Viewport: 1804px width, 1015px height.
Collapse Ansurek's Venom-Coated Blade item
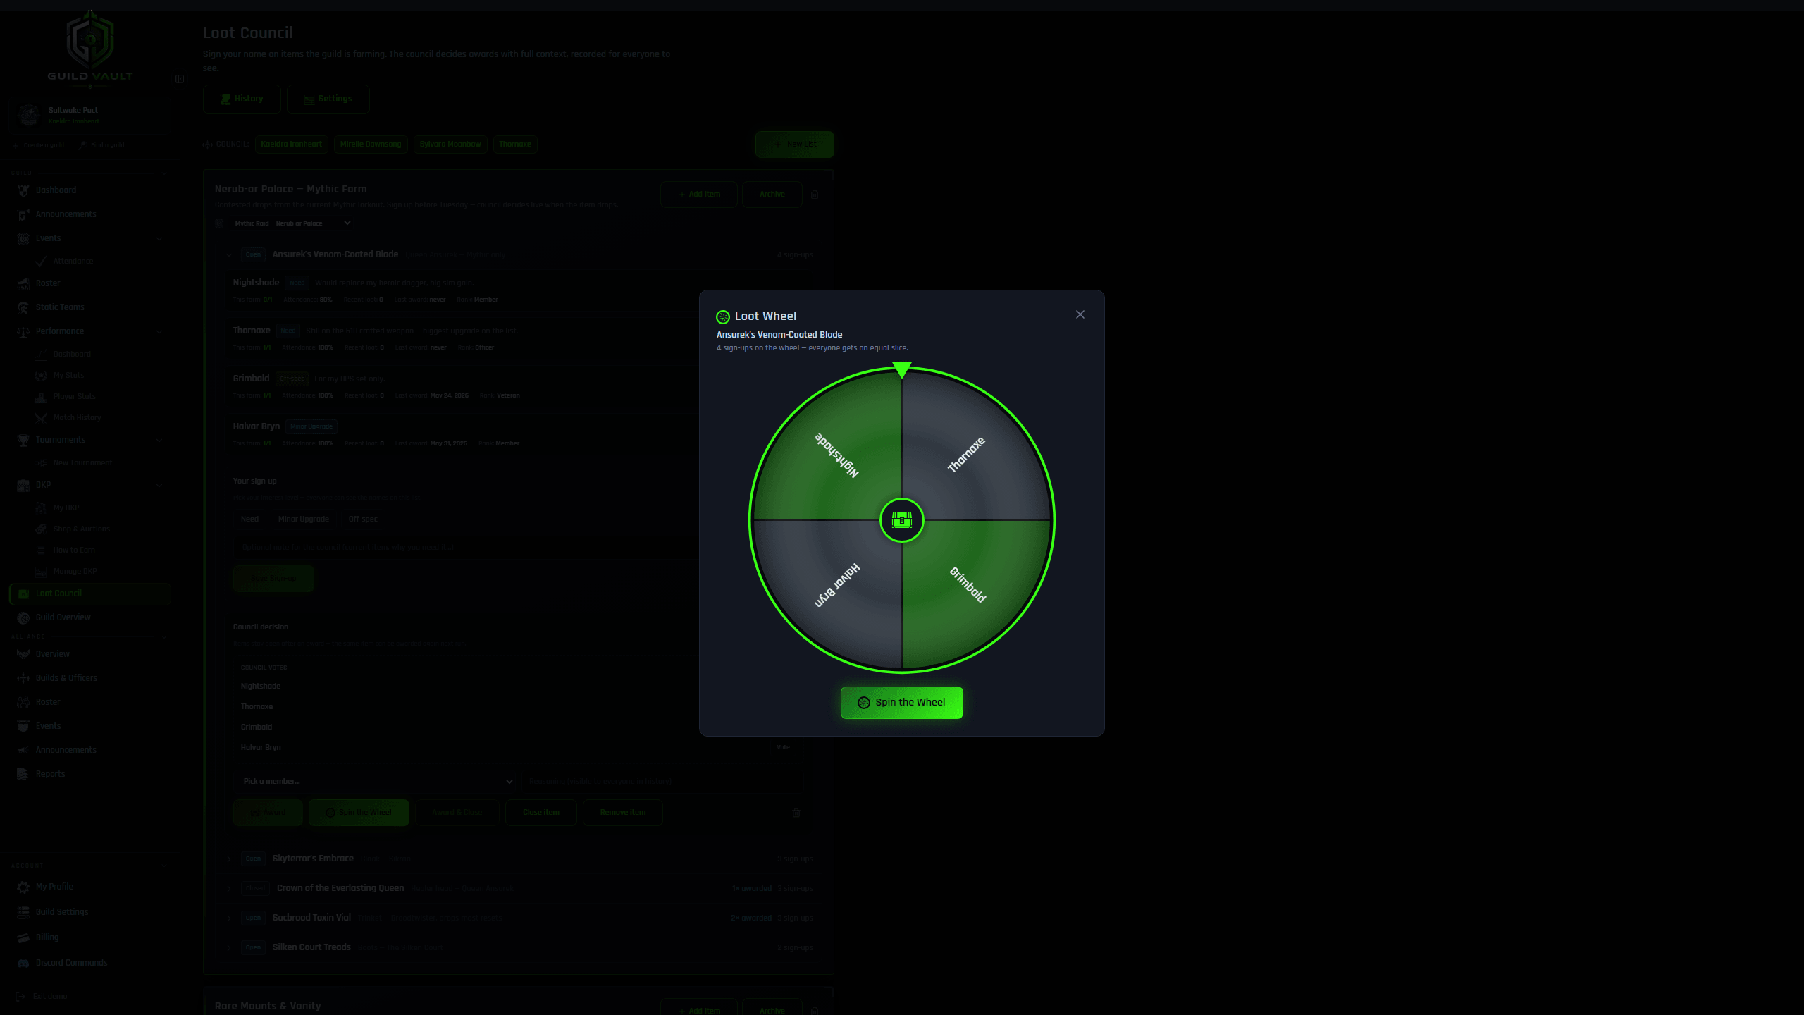tap(229, 255)
